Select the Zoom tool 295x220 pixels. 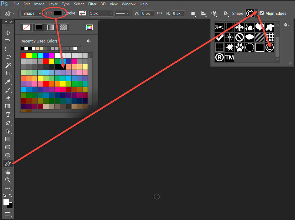(8, 180)
